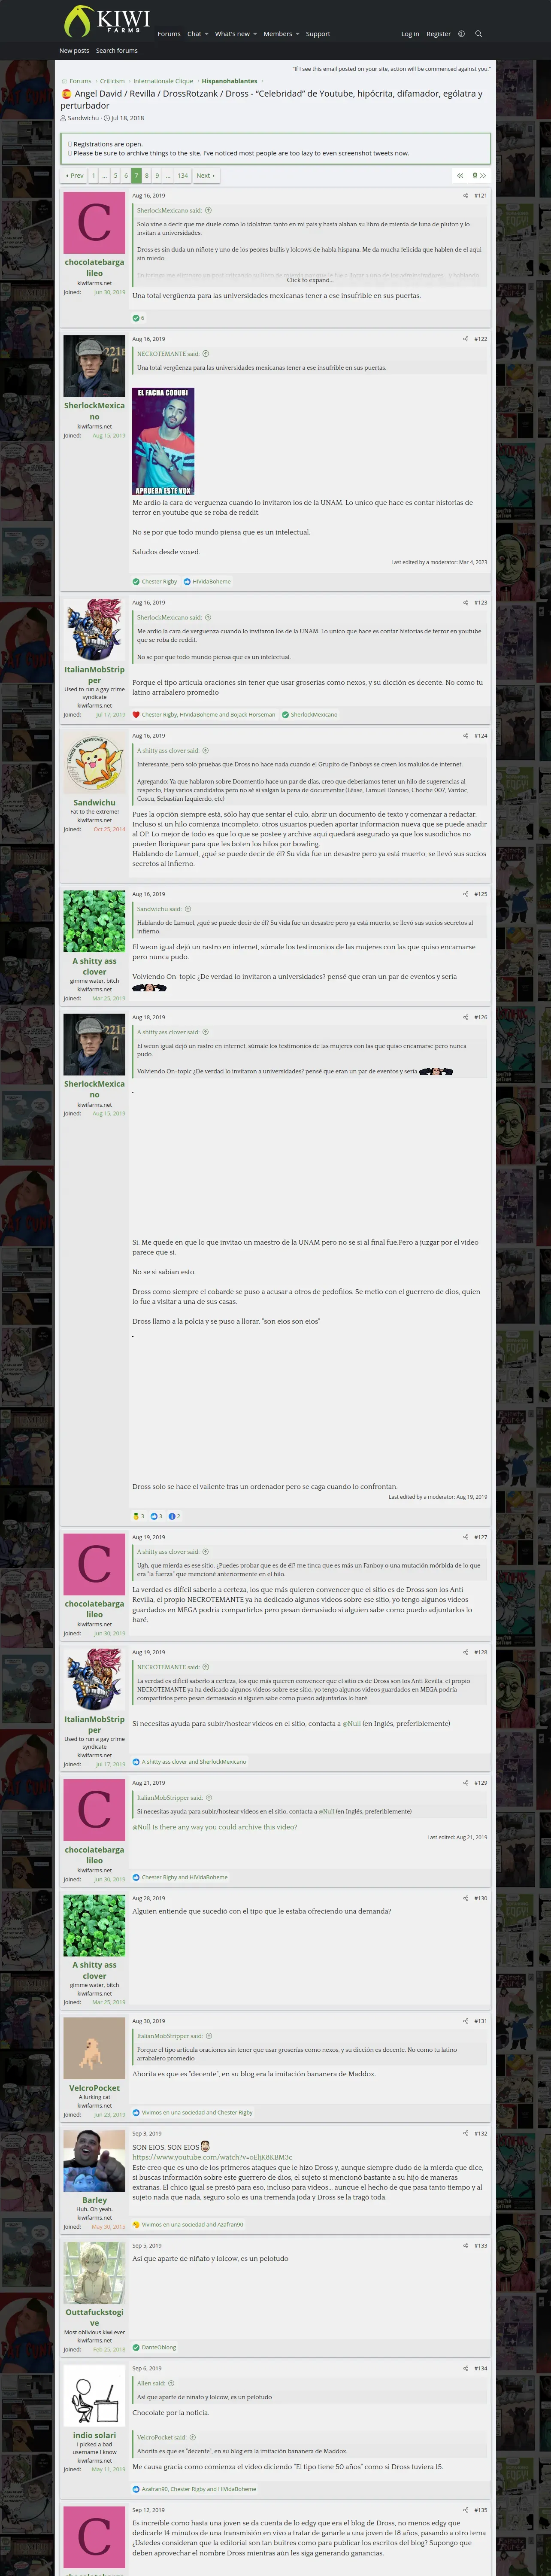Share post #123 via its share icon

coord(465,603)
